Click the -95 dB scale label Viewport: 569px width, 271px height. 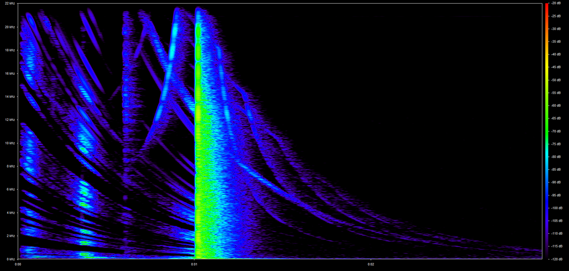click(556, 195)
